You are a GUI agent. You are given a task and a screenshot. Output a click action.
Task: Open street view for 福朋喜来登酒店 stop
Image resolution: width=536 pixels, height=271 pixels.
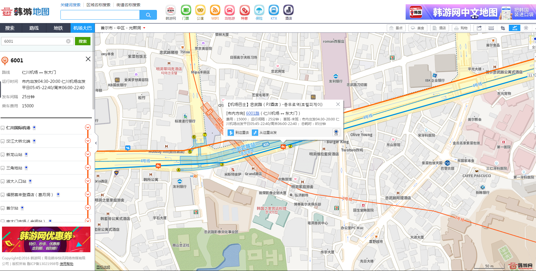tap(58, 195)
